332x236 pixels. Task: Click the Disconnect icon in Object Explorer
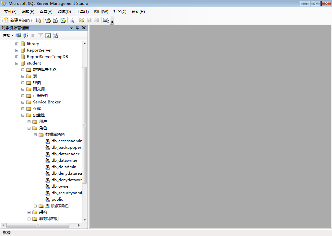click(26, 36)
